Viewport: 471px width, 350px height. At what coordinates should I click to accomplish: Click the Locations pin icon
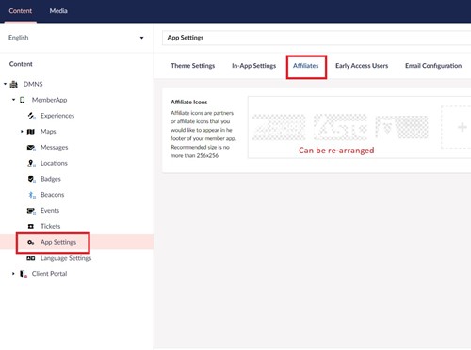[x=31, y=163]
